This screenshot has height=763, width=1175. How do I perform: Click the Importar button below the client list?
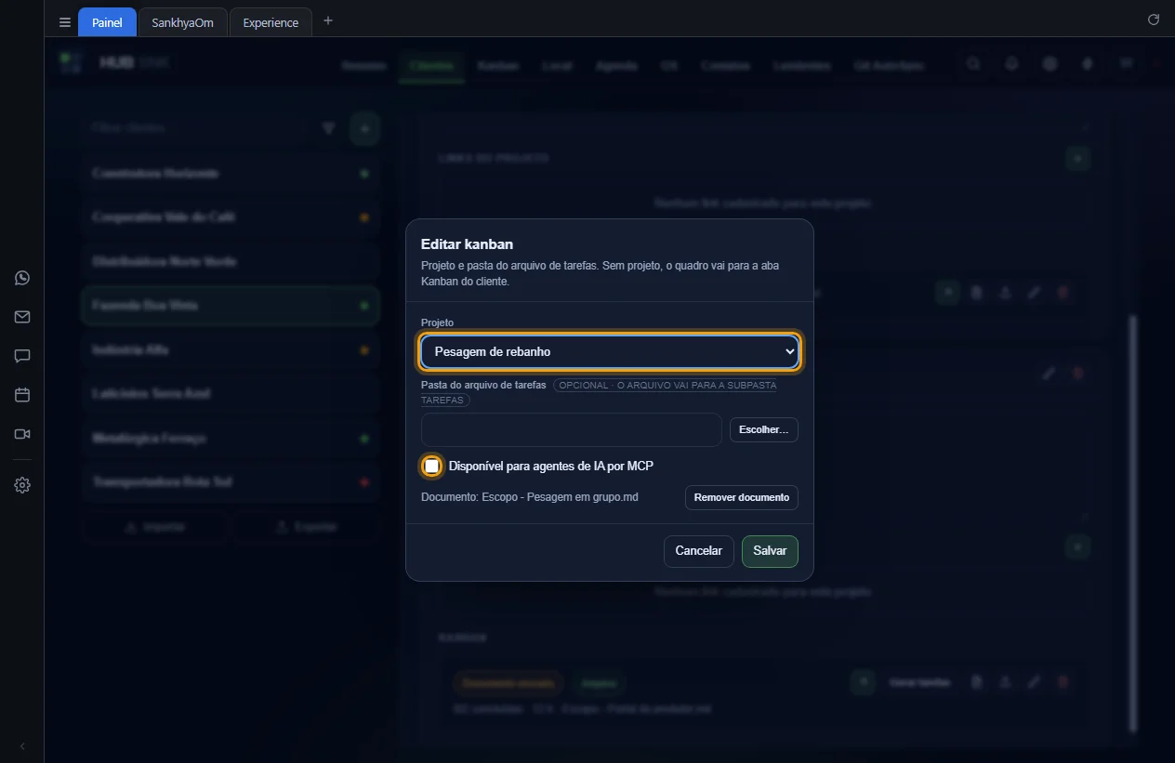[x=155, y=527]
